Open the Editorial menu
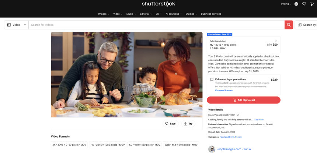317x155 pixels. pyautogui.click(x=146, y=14)
